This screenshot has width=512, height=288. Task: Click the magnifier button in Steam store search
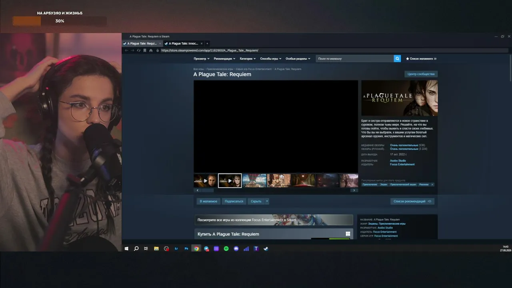pyautogui.click(x=397, y=59)
